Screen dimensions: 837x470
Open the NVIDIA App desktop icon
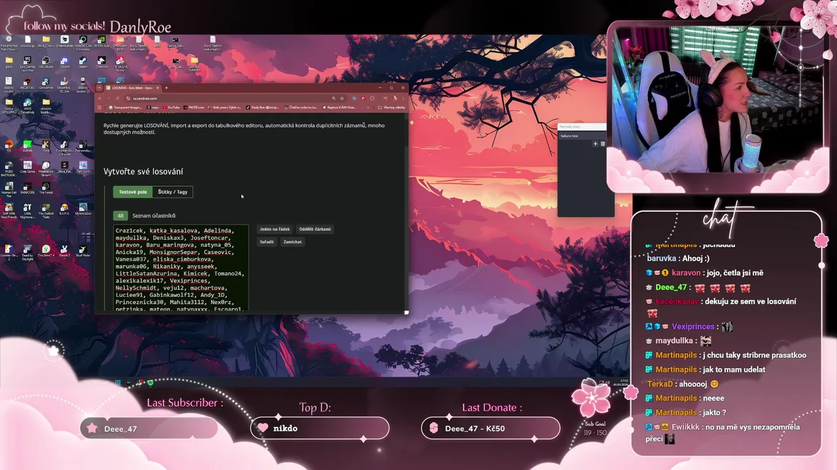click(101, 42)
